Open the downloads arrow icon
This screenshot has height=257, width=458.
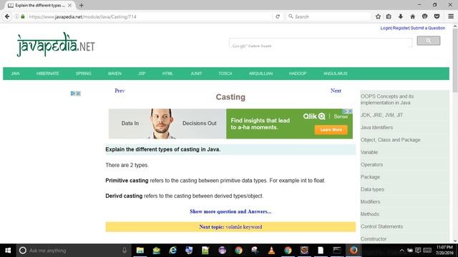point(401,16)
